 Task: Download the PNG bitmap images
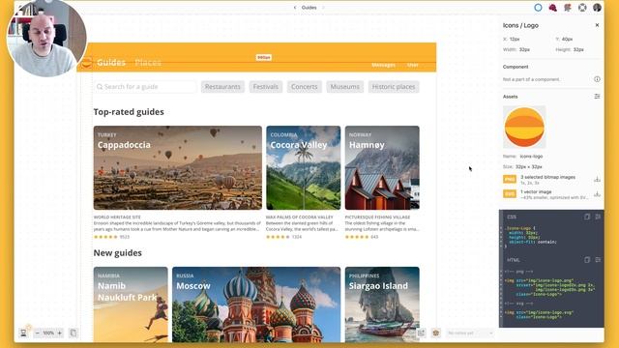[597, 180]
